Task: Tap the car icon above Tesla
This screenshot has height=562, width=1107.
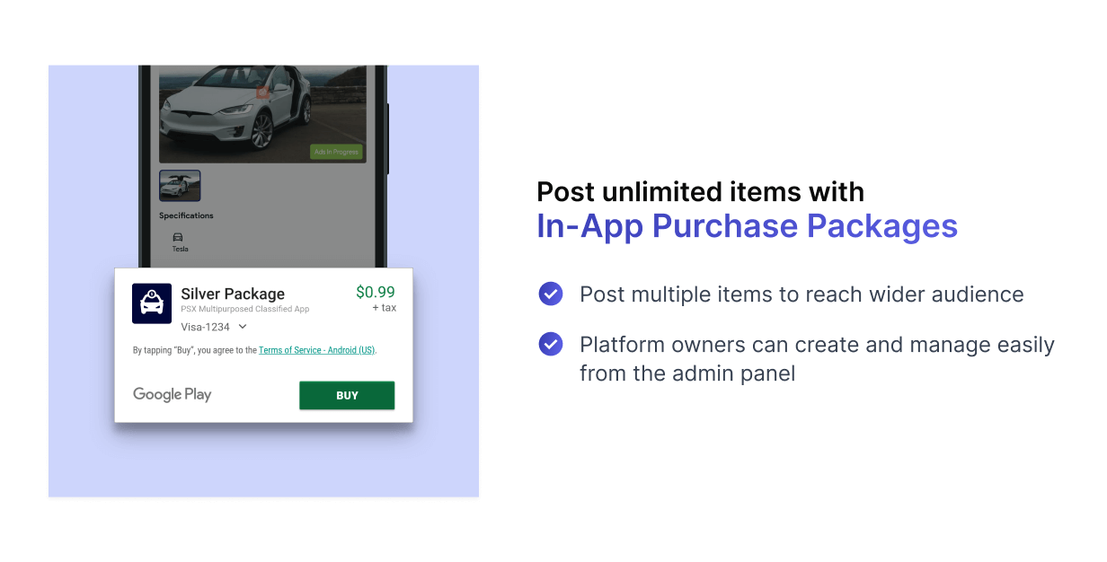Action: tap(178, 237)
